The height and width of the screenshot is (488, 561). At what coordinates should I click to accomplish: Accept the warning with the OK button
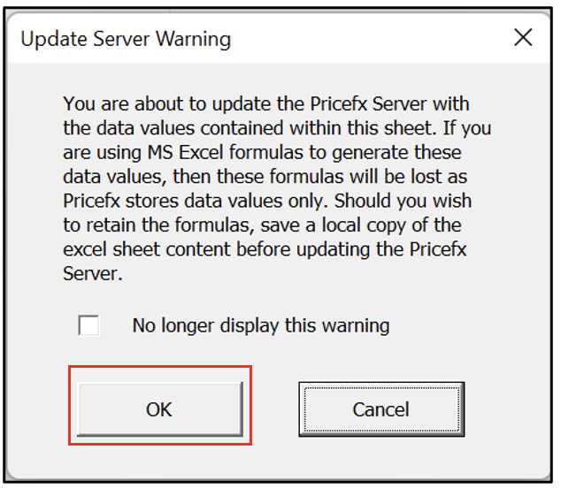pos(159,408)
